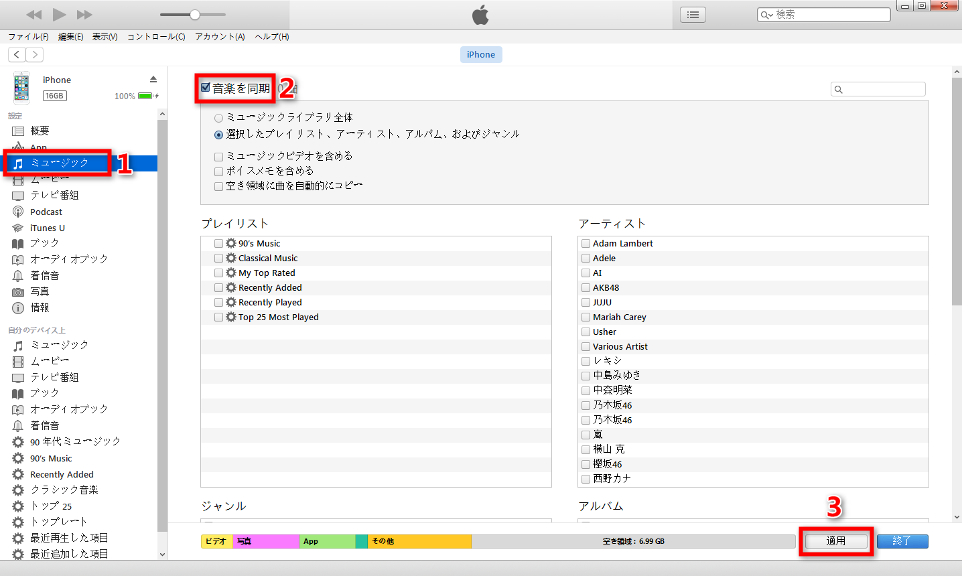Check artist Mariah Carey
The image size is (962, 576).
pos(586,317)
